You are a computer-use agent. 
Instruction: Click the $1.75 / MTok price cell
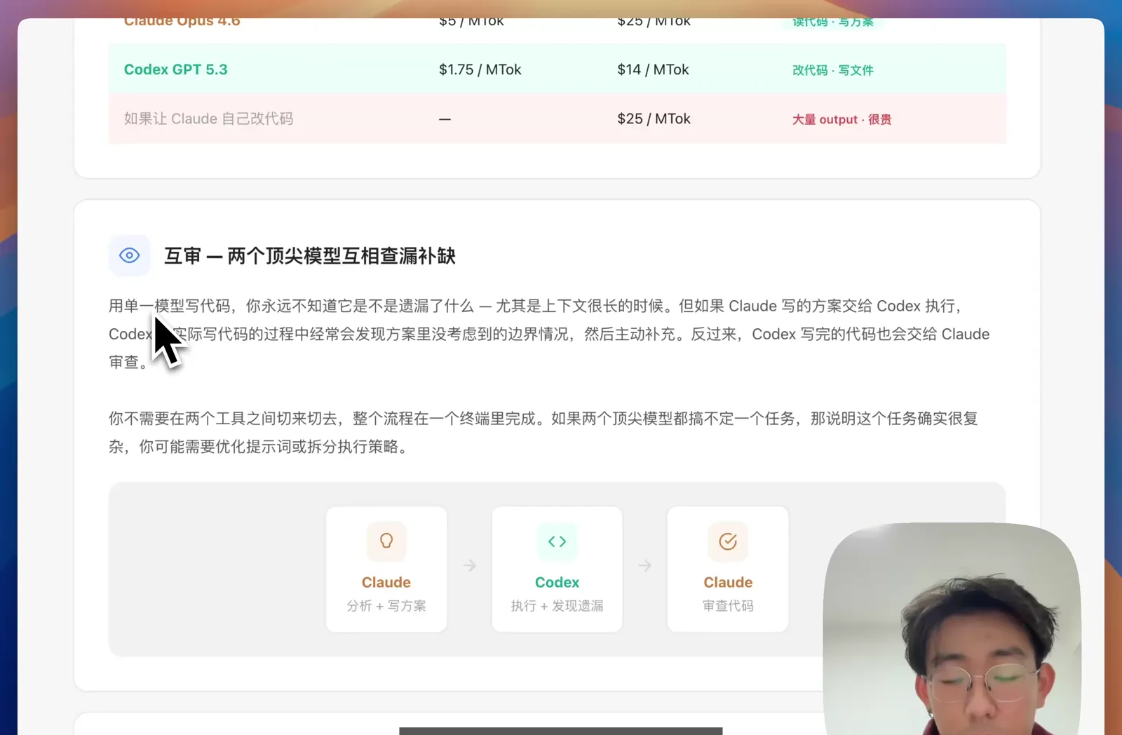click(x=480, y=69)
